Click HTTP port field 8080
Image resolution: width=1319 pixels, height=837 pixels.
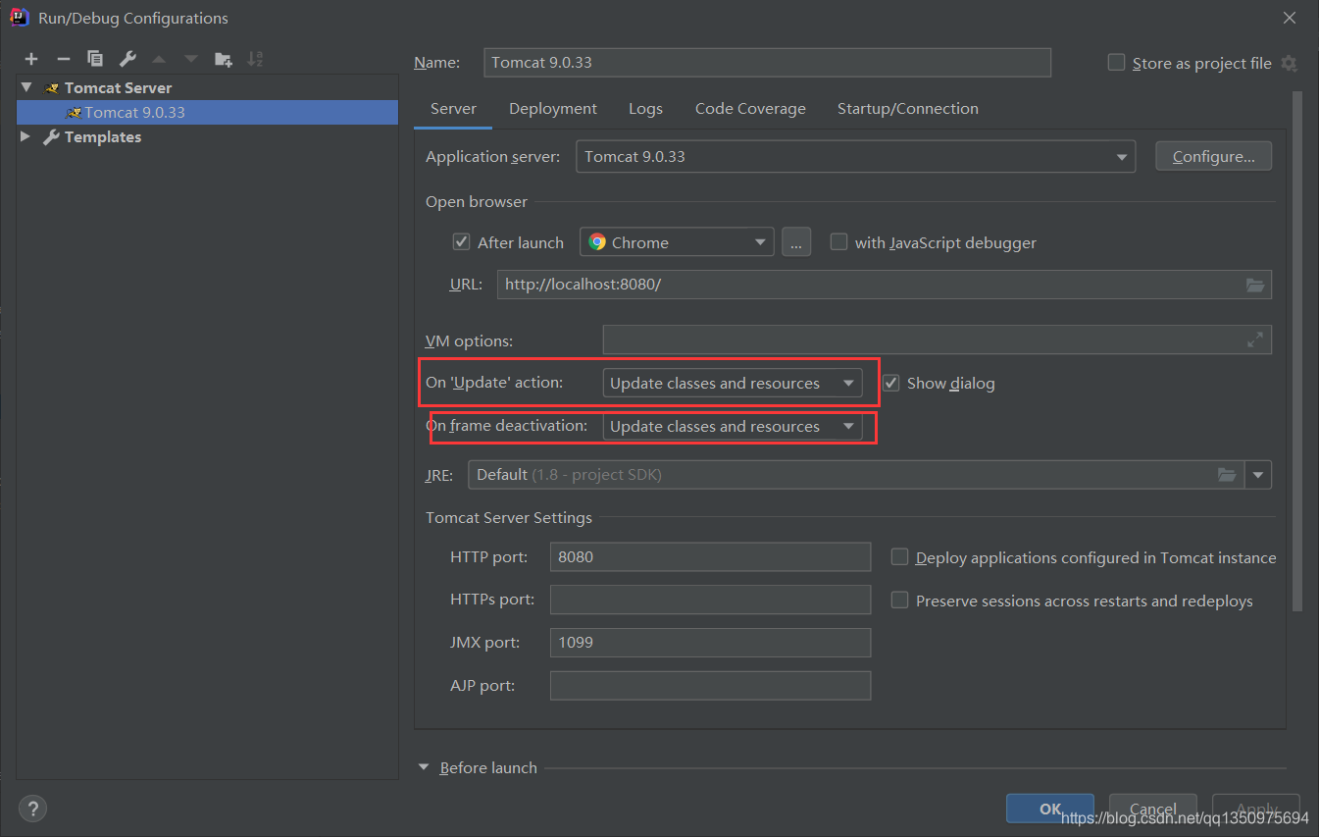click(710, 556)
